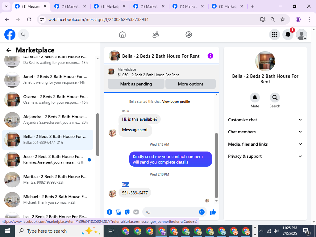This screenshot has height=237, width=316.
Task: Open the View buyer profile link
Action: pyautogui.click(x=176, y=102)
